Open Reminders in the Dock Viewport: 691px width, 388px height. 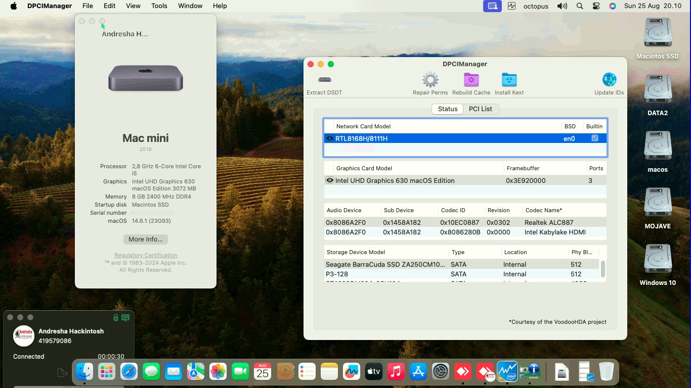click(x=307, y=372)
